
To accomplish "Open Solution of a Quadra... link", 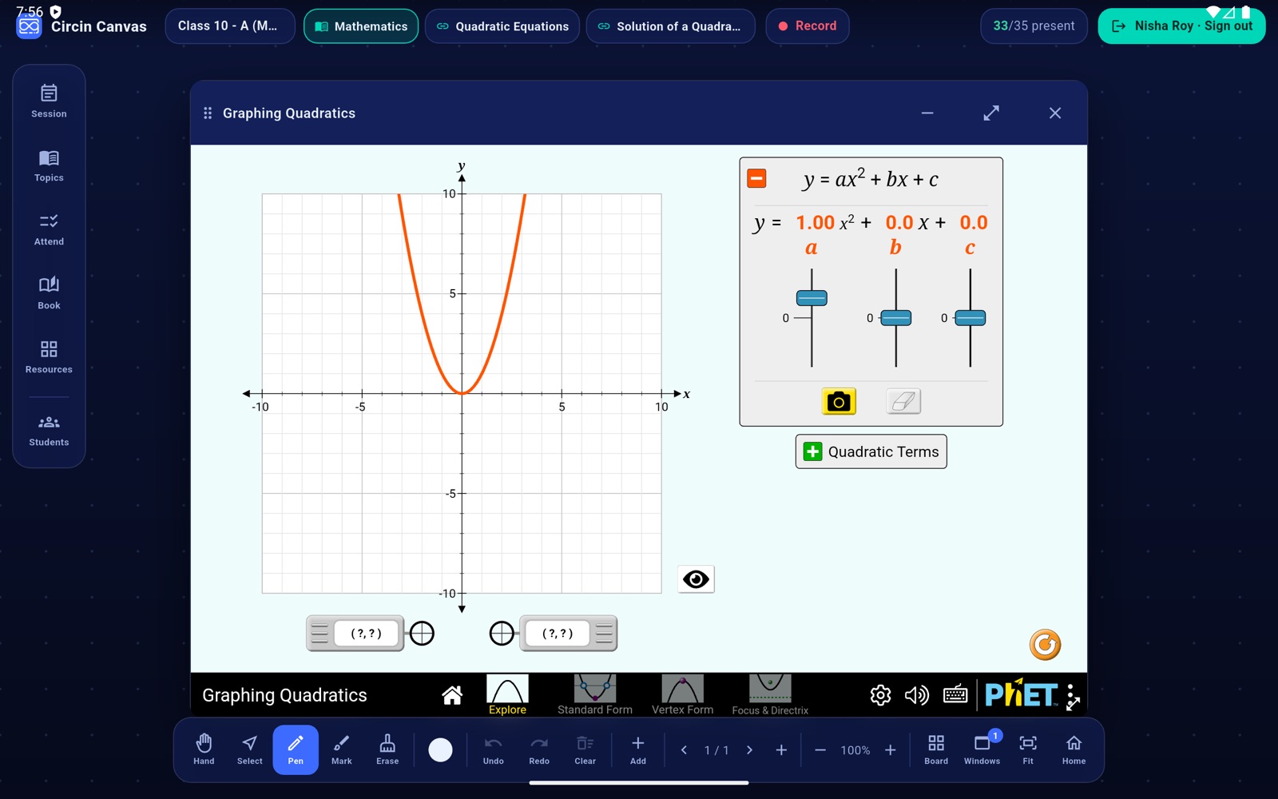I will coord(670,26).
